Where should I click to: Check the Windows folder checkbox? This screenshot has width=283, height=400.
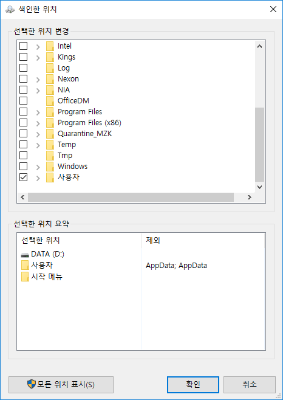(x=24, y=167)
